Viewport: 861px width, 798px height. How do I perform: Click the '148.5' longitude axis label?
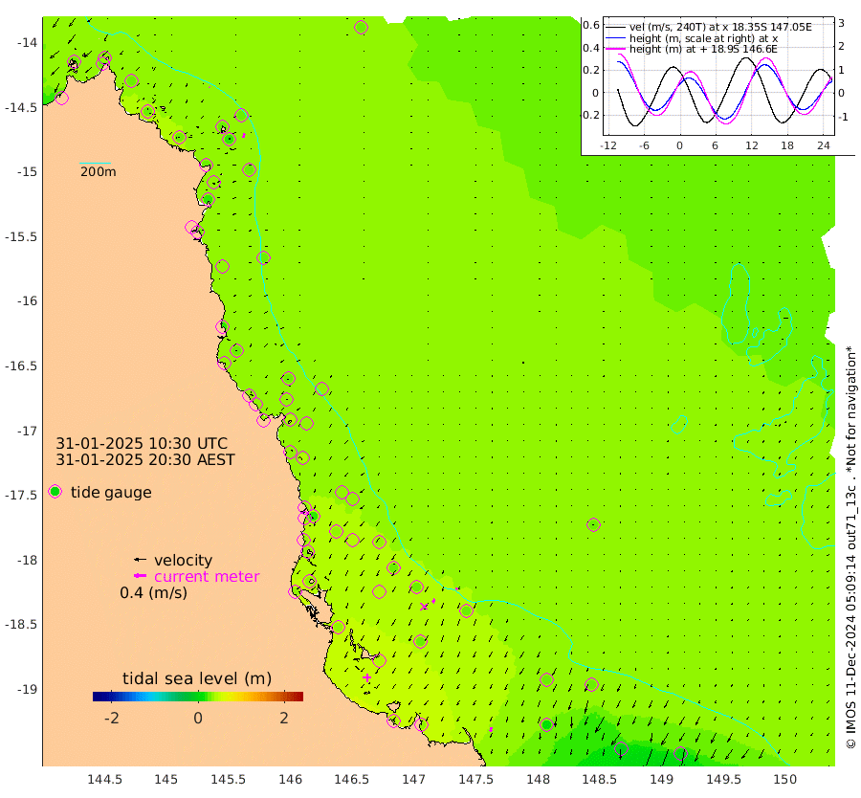599,779
